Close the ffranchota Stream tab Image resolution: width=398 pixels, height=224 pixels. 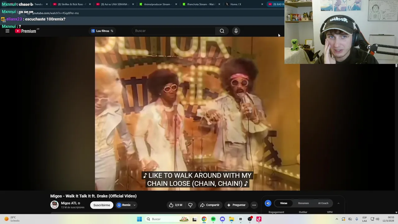click(219, 4)
